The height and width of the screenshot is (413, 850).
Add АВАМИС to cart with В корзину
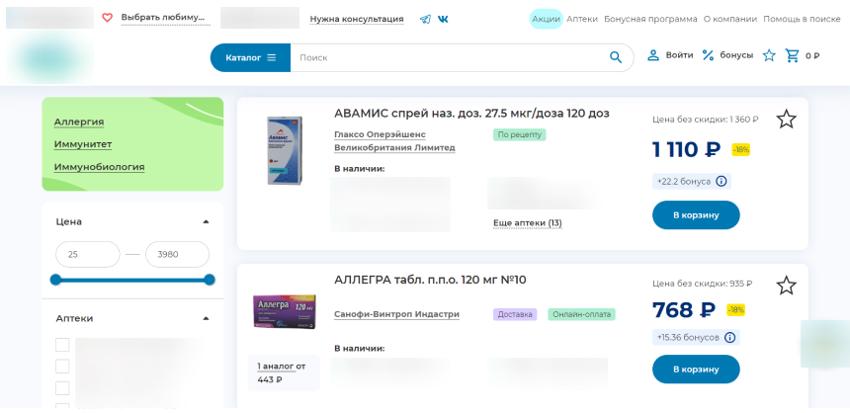pyautogui.click(x=696, y=214)
